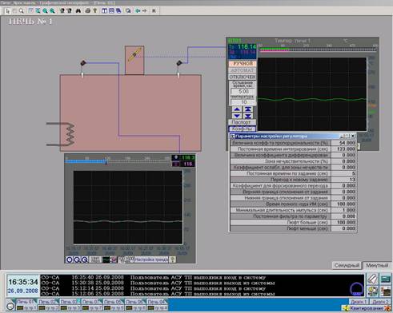
Task: Click the full stroke time value 100.000
Action: (343, 204)
